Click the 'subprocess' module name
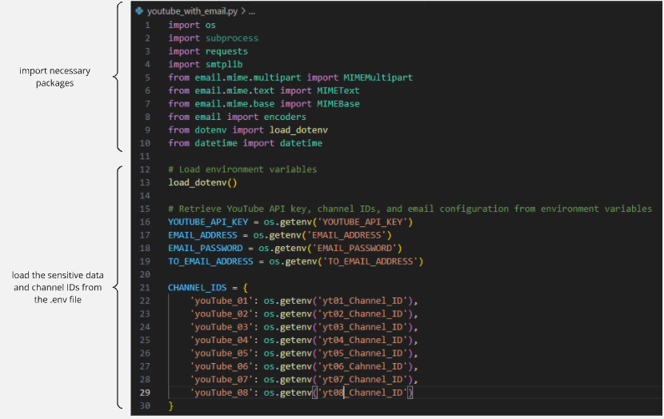664x419 pixels. pos(232,38)
